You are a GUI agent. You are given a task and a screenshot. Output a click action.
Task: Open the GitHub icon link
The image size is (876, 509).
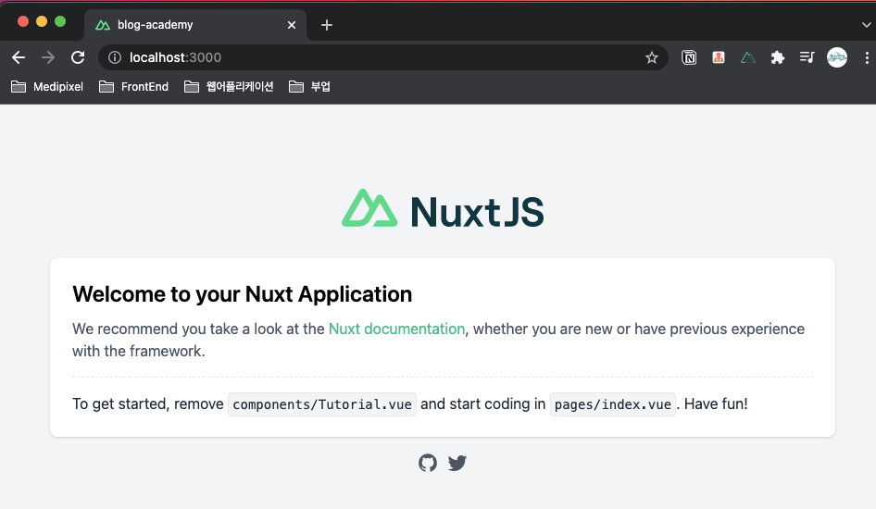[x=428, y=463]
